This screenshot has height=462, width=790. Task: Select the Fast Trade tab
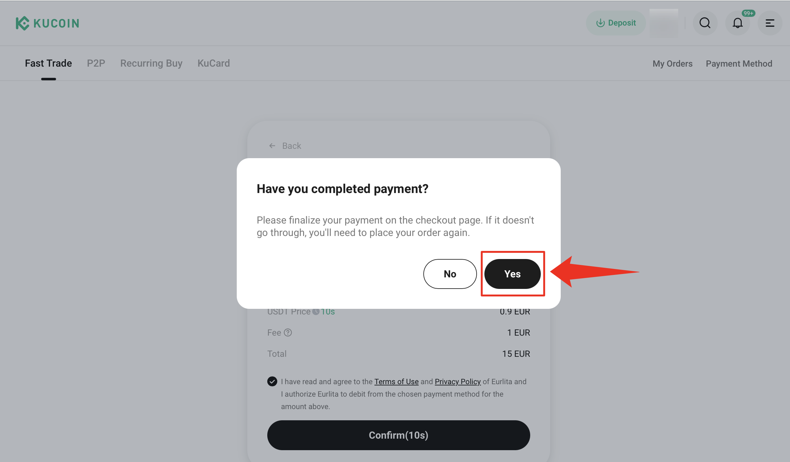[48, 63]
